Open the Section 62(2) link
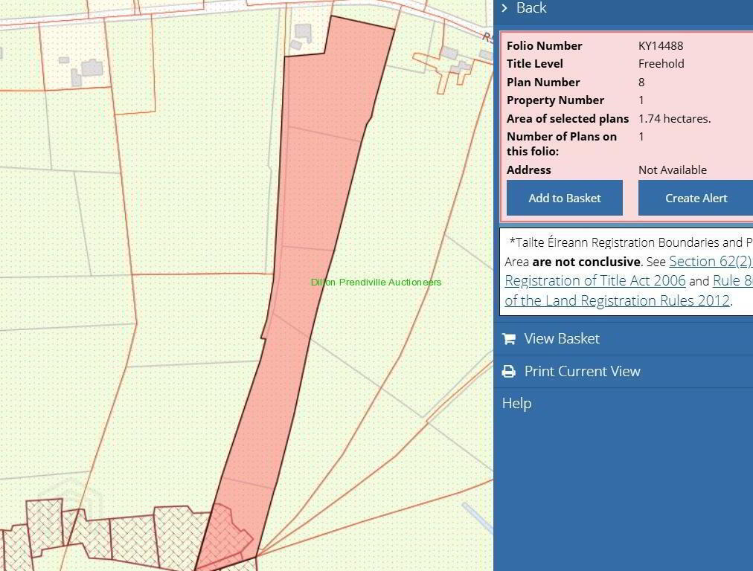Image resolution: width=753 pixels, height=571 pixels. coord(710,262)
